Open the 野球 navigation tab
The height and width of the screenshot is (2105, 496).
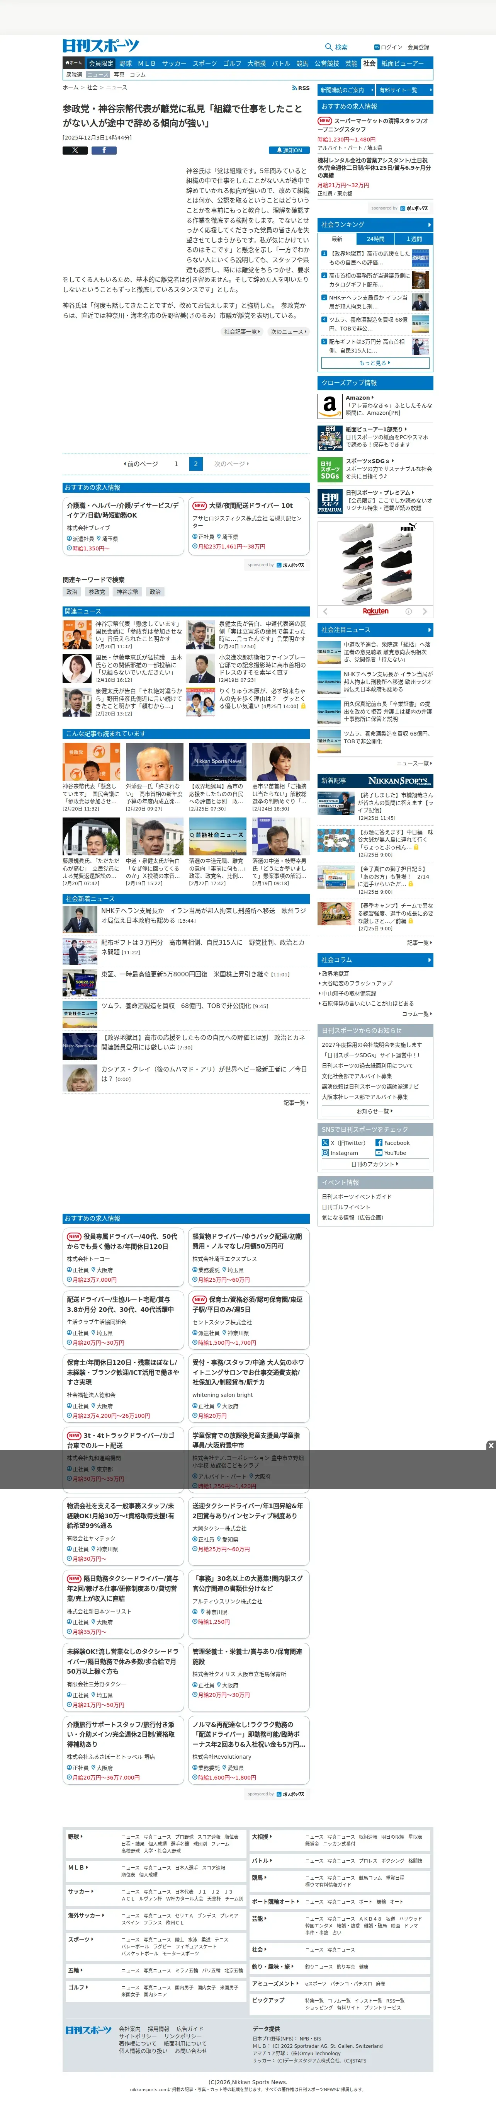click(x=125, y=63)
